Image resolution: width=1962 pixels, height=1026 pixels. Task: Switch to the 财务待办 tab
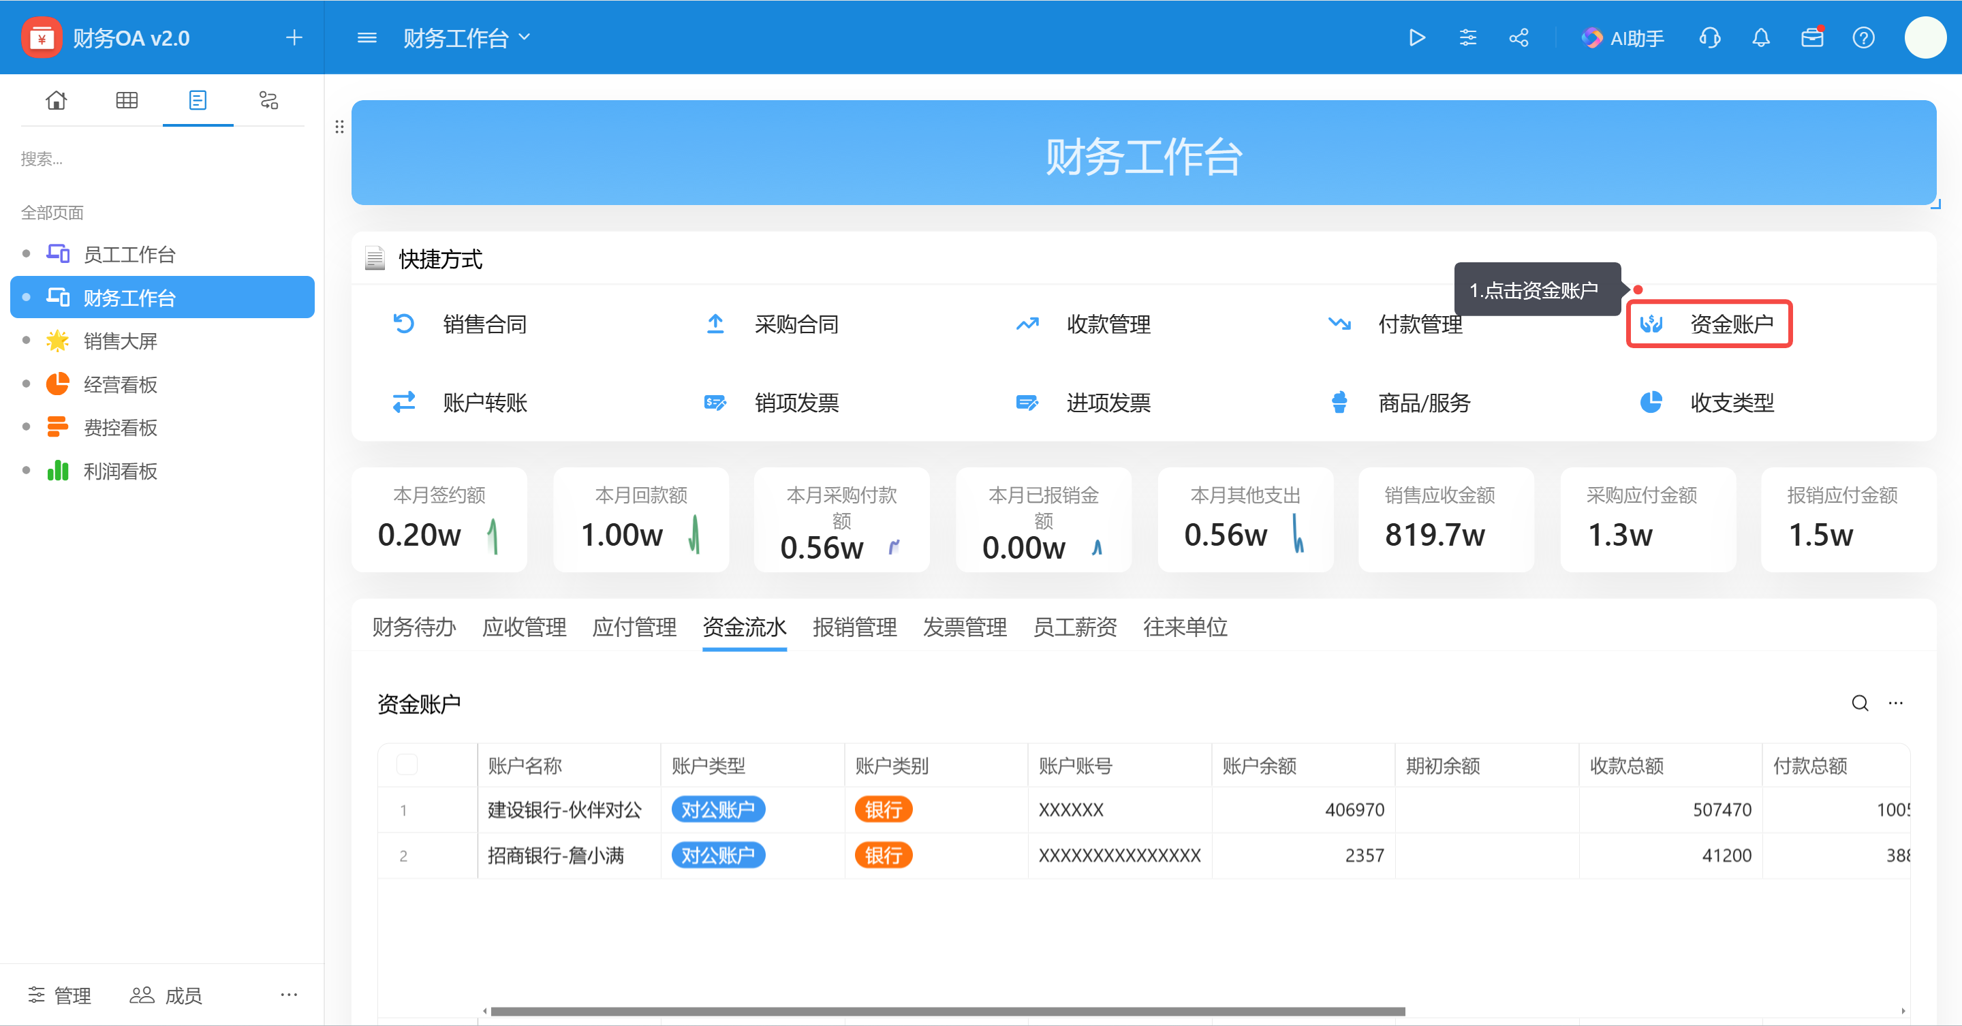pos(414,627)
